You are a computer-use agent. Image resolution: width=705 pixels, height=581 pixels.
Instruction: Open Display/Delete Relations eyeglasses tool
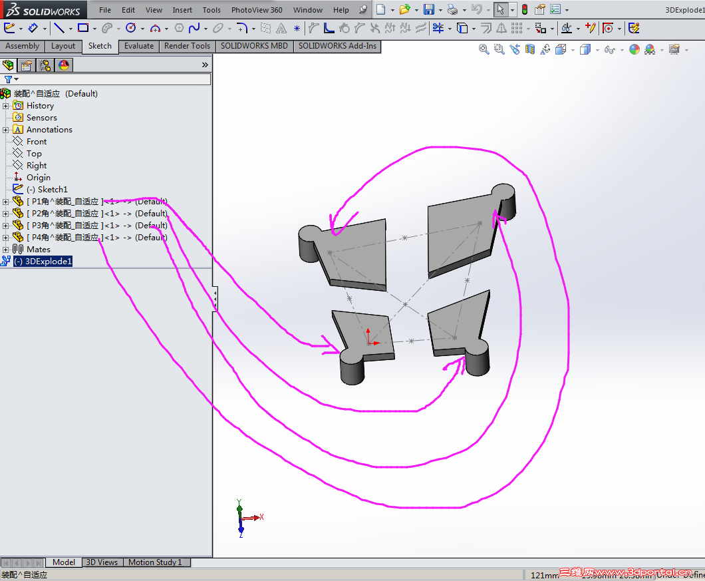pos(567,29)
